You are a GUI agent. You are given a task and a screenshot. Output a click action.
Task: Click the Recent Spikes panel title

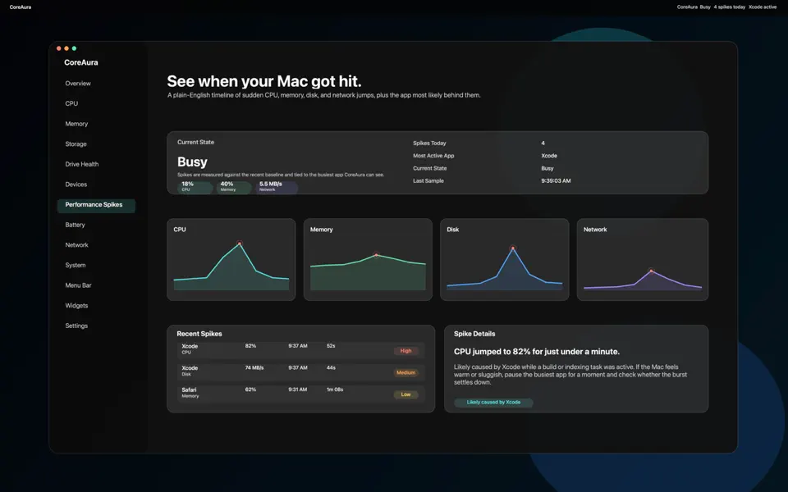(x=199, y=334)
